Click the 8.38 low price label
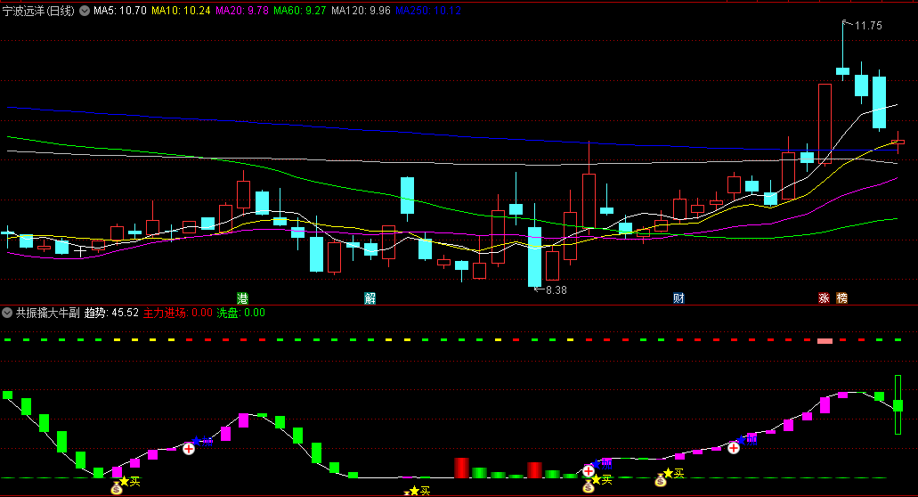The image size is (918, 497). 556,289
